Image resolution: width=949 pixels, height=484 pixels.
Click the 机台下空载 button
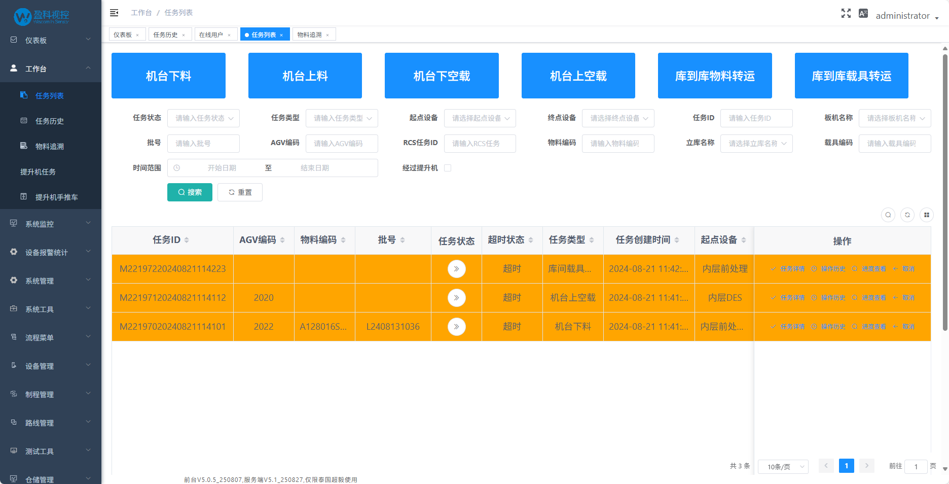coord(442,76)
